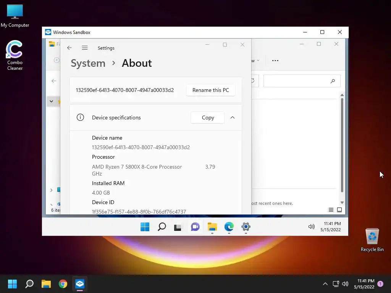
Task: Collapse Quick access tree chevron
Action: tap(51, 101)
